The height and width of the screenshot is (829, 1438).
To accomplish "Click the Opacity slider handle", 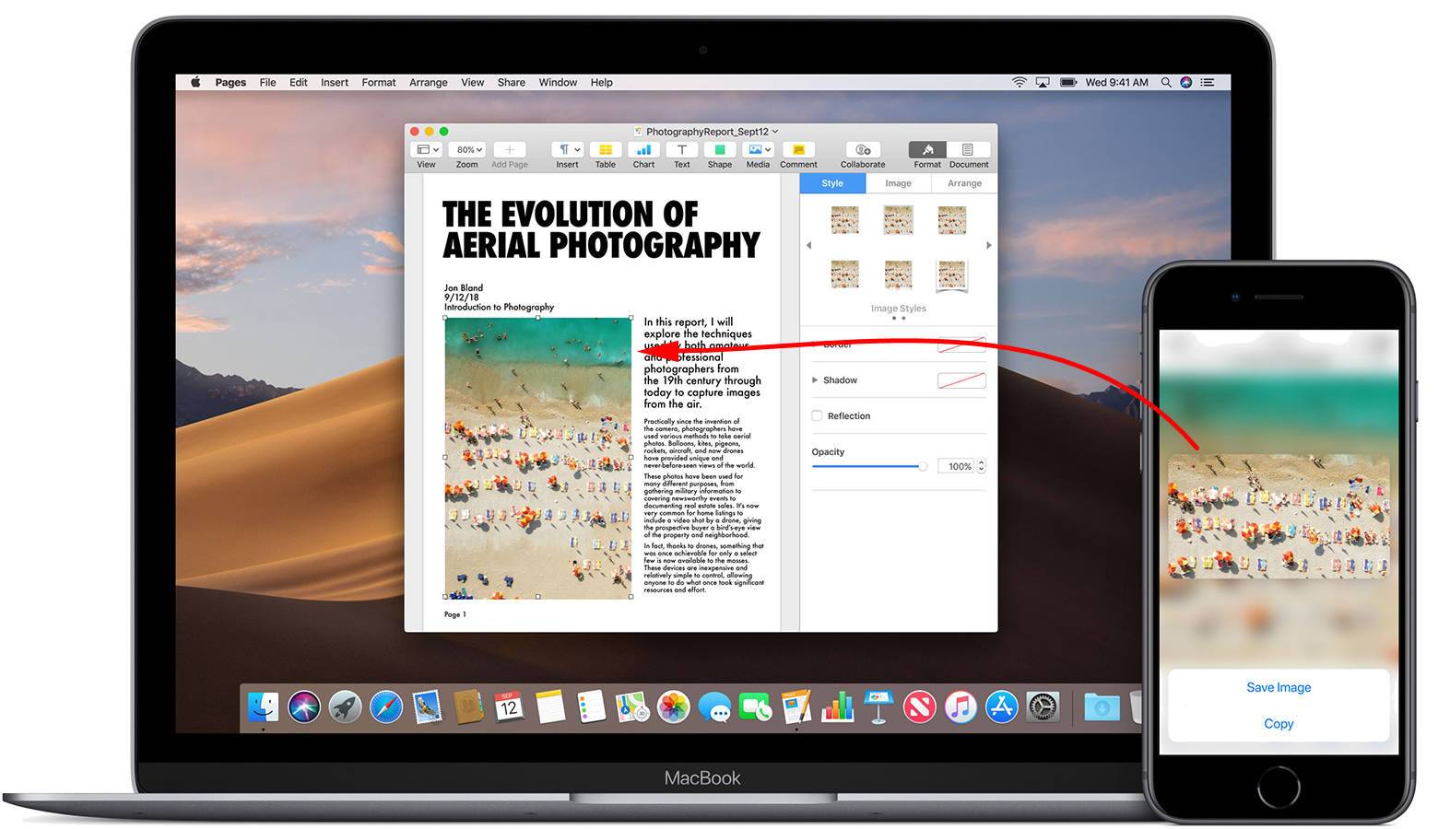I will click(x=922, y=467).
